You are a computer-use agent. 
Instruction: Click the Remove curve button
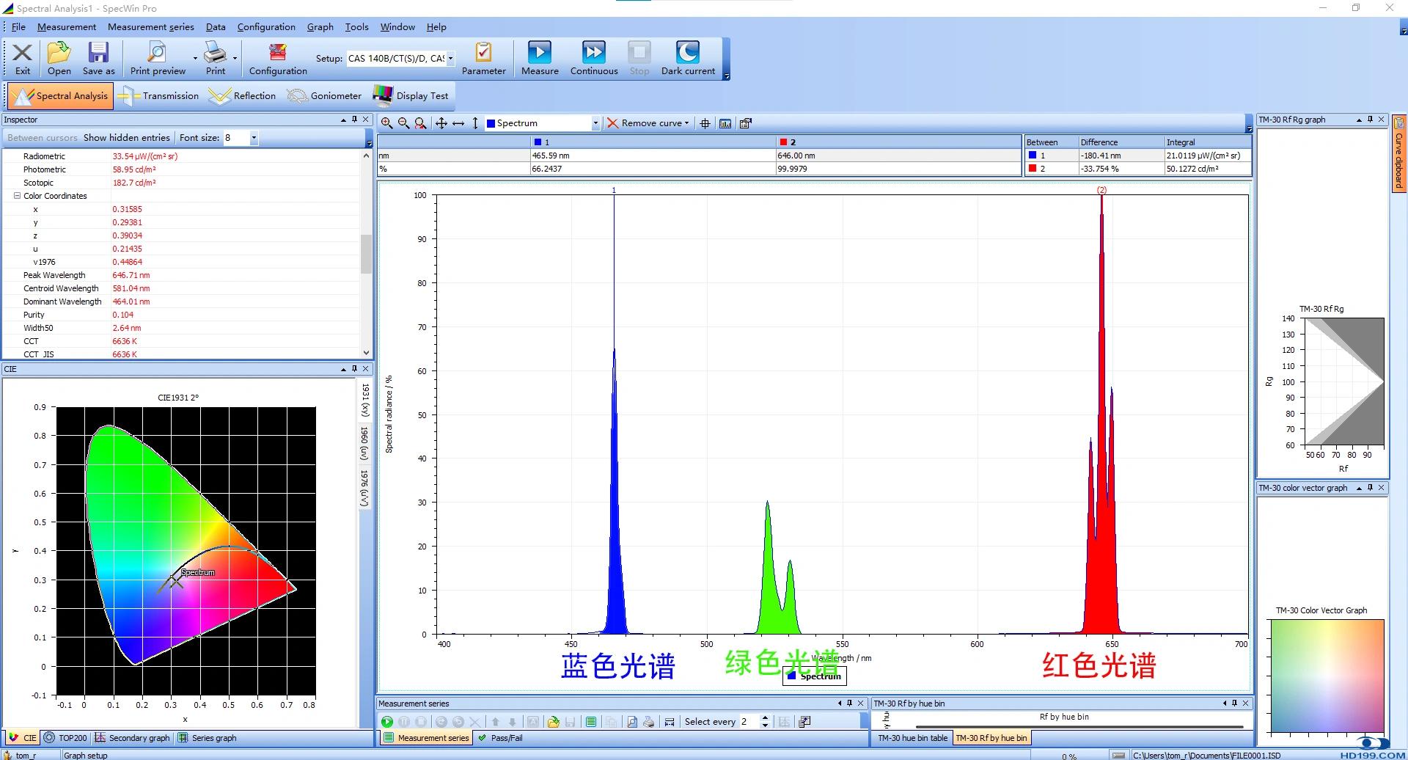tap(648, 123)
